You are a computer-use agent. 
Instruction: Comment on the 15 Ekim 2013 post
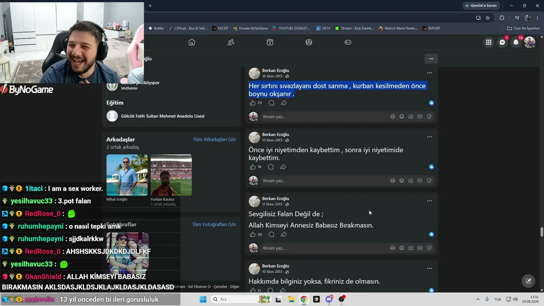271,167
